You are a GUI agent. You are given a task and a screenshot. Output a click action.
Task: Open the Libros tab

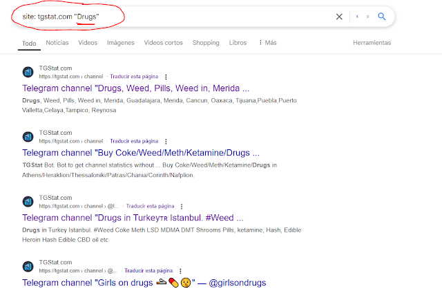(238, 43)
